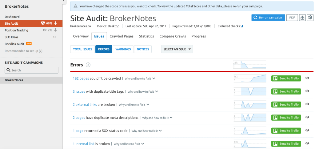Focus the campaign Search field

click(x=32, y=70)
